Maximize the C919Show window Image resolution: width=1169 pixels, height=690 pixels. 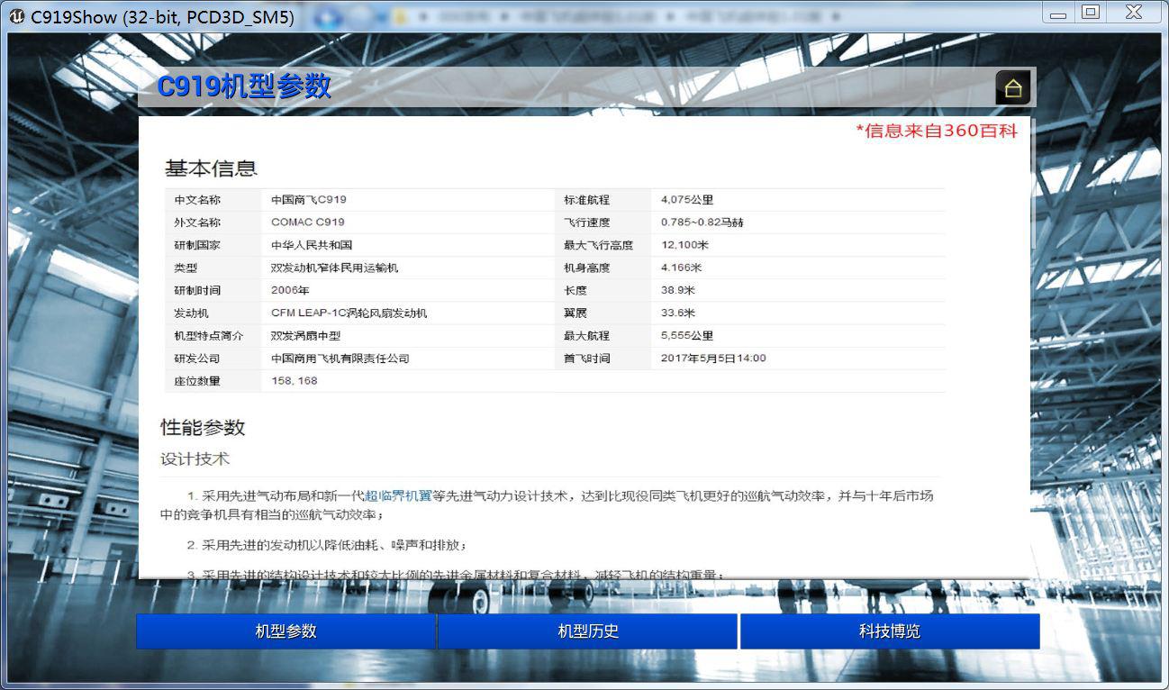(1091, 13)
